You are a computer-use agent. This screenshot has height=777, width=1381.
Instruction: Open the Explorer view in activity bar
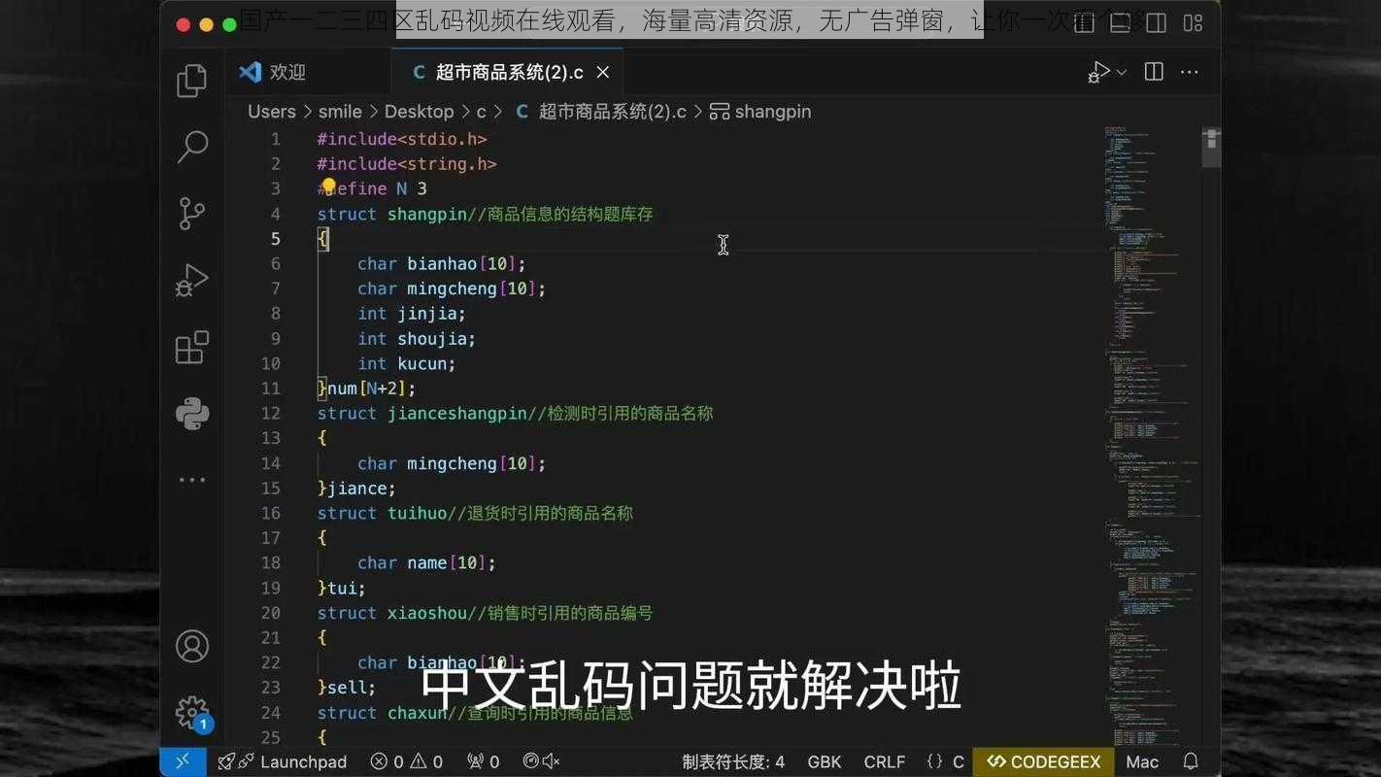point(192,81)
